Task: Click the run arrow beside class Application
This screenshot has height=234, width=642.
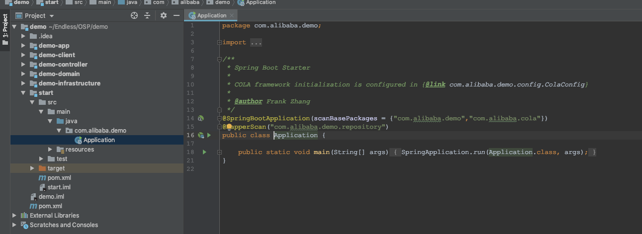Action: pos(209,135)
